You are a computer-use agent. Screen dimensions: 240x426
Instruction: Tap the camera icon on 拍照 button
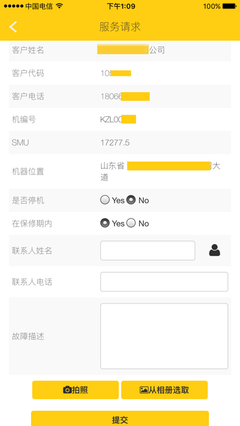(x=67, y=390)
